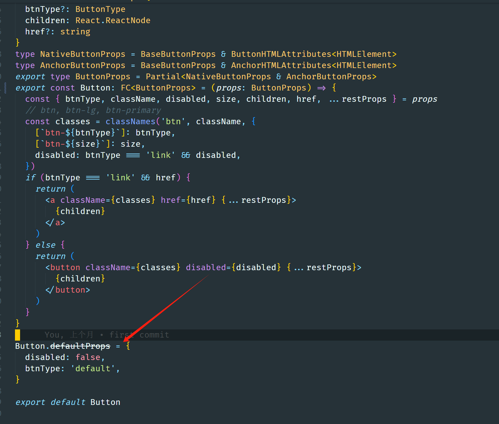Click FC<ButtonProps> type annotation
The height and width of the screenshot is (424, 499).
[x=158, y=88]
